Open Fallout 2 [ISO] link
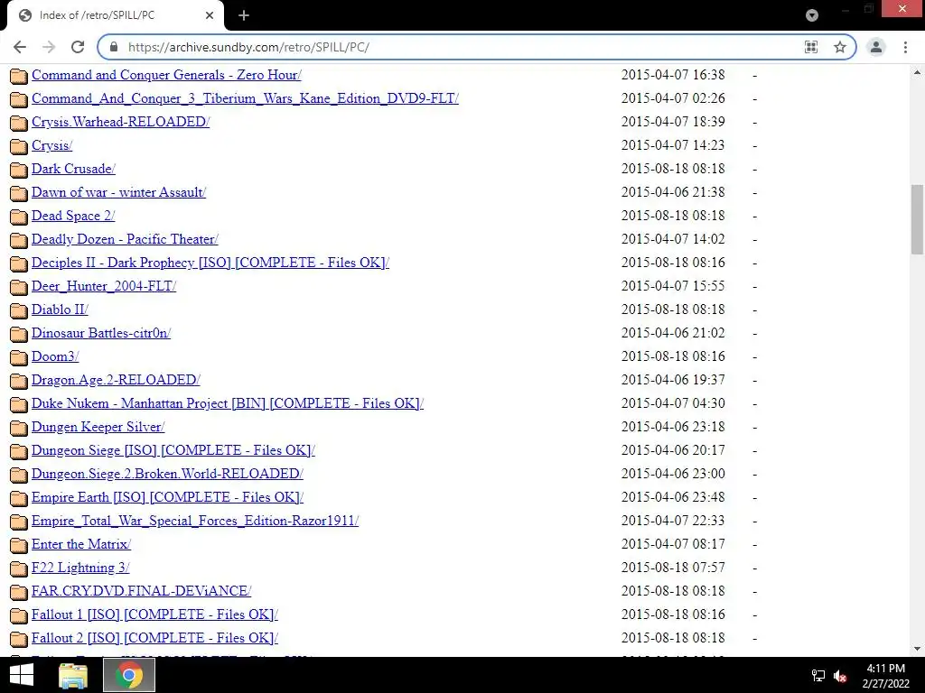Image resolution: width=925 pixels, height=693 pixels. [154, 638]
